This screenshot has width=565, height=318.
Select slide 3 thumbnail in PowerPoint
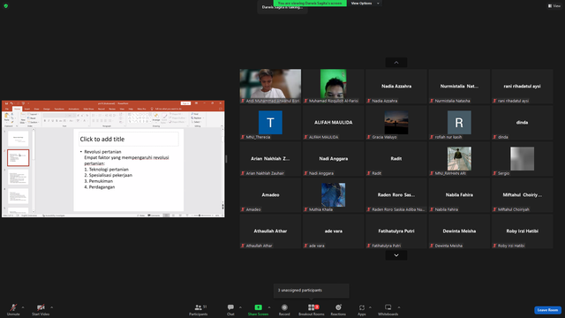point(18,177)
